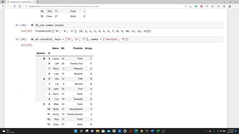
Task: Open the browser Favorites icon
Action: (218, 6)
